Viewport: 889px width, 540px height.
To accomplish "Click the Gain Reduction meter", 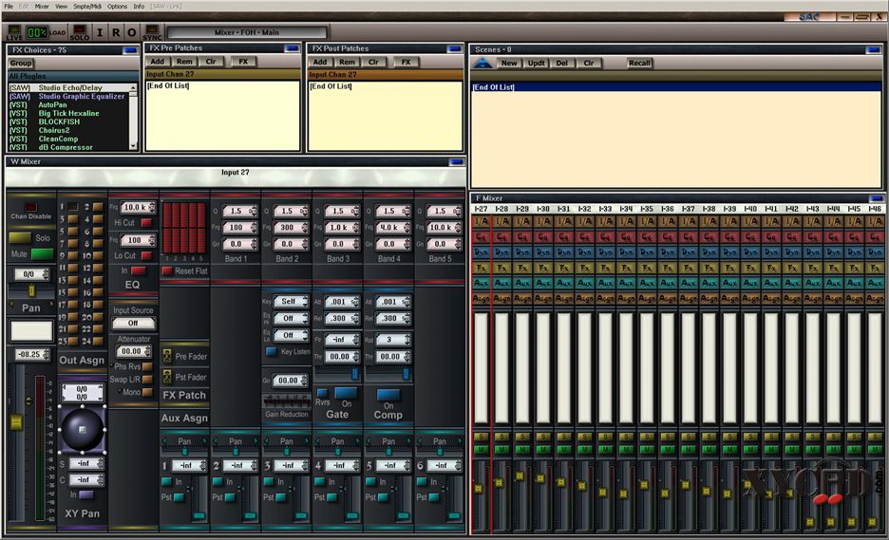I will 286,401.
